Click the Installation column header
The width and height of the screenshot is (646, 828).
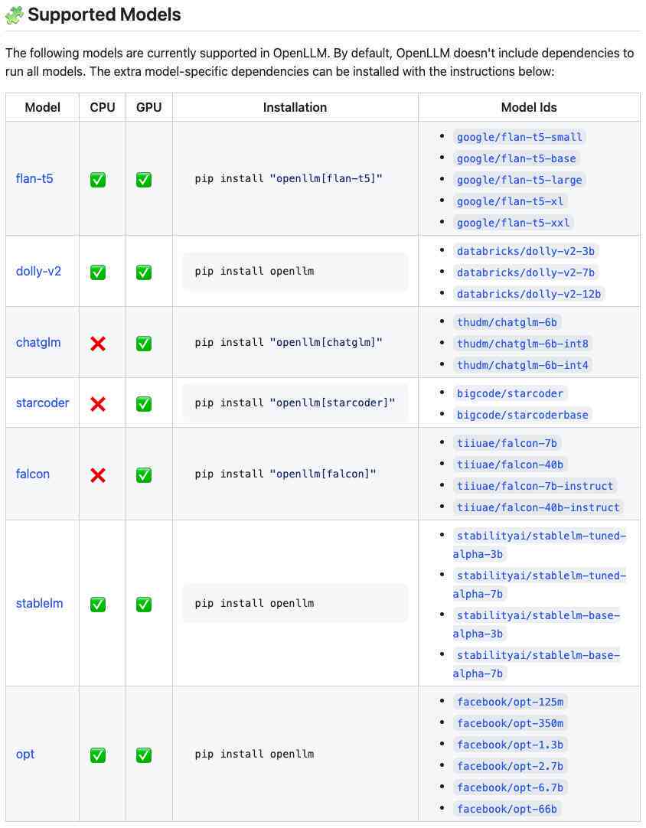(295, 107)
